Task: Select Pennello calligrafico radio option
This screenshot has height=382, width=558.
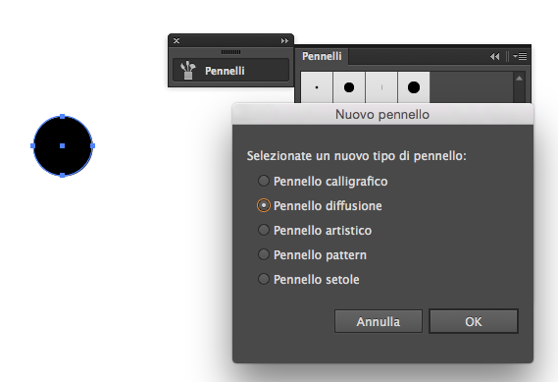Action: (264, 181)
